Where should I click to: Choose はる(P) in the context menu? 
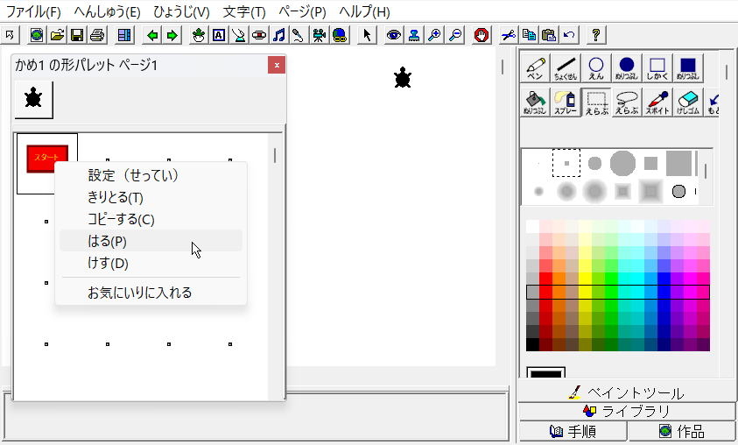click(x=151, y=241)
